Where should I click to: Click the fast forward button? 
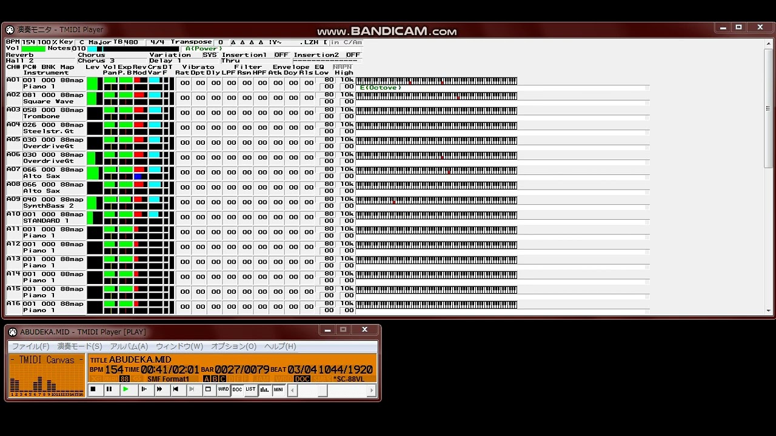[x=159, y=389]
